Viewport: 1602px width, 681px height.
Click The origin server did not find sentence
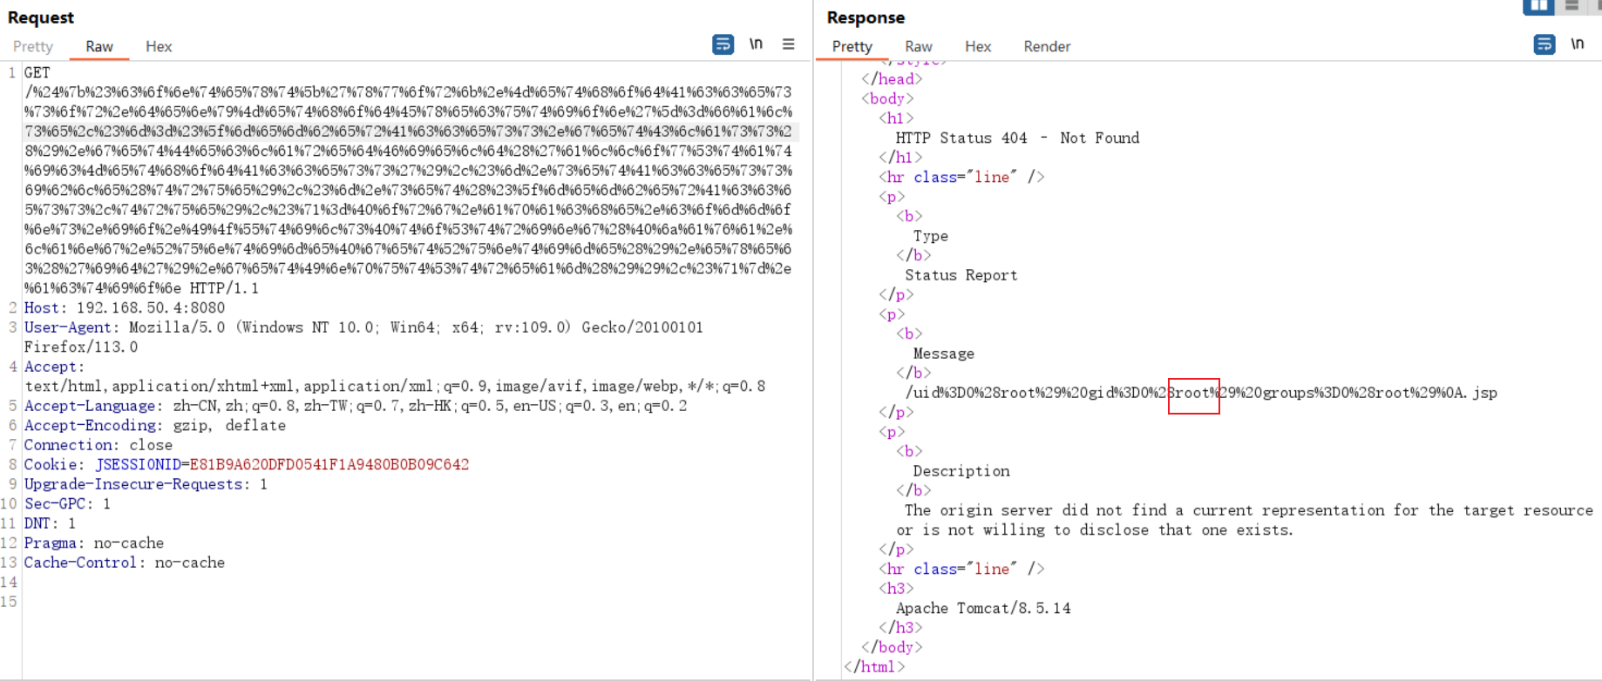(x=1248, y=510)
